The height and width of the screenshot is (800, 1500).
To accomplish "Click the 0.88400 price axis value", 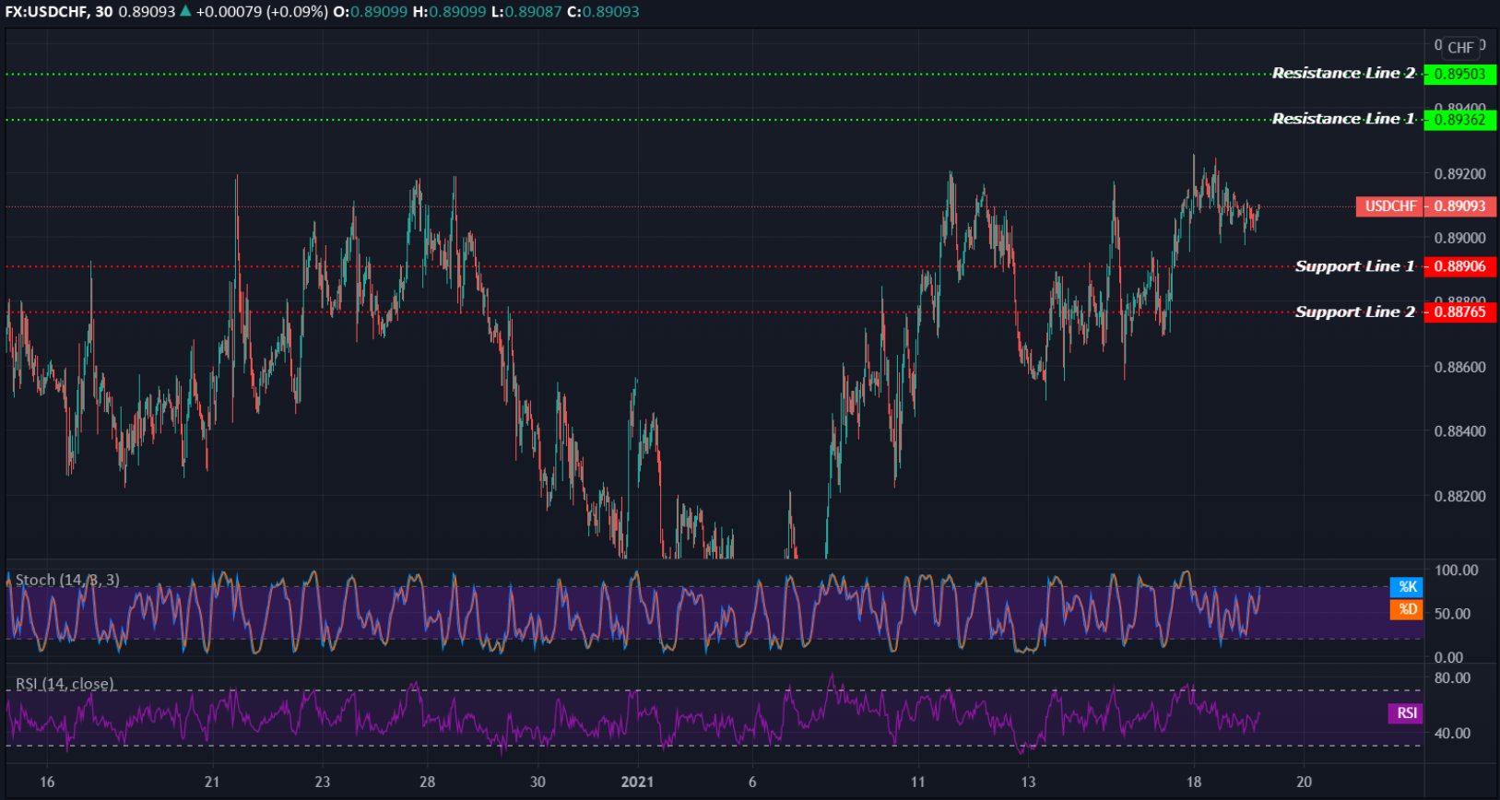I will (x=1460, y=431).
